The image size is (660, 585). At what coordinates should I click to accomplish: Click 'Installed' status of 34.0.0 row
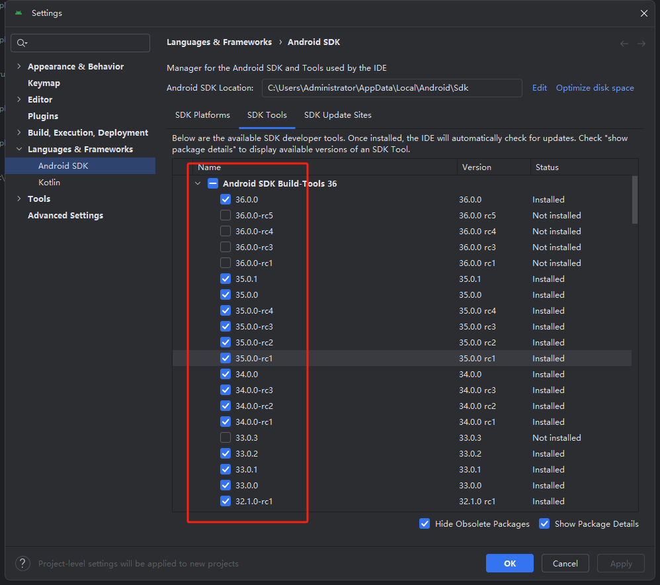pyautogui.click(x=548, y=375)
